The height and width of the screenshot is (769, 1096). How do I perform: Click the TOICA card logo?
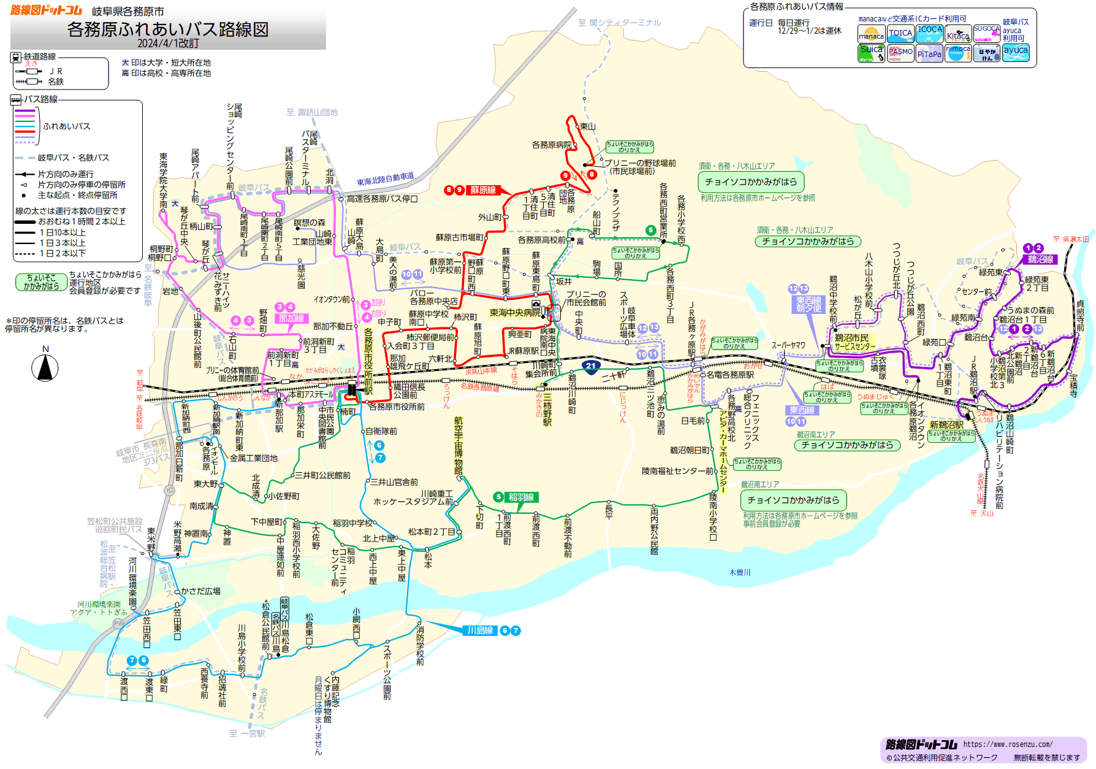[900, 33]
